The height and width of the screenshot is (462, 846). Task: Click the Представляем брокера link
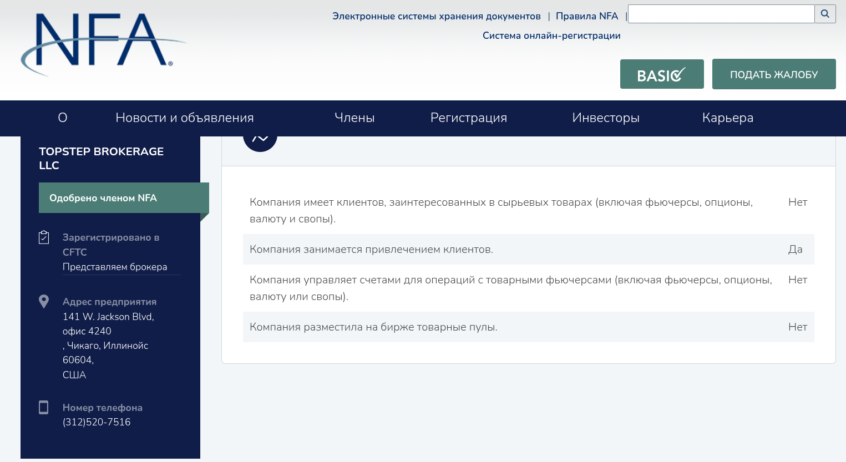pos(115,267)
